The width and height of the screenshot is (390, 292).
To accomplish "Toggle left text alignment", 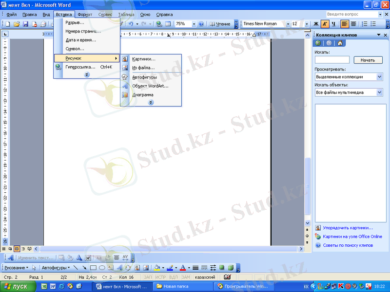I will point(345,23).
